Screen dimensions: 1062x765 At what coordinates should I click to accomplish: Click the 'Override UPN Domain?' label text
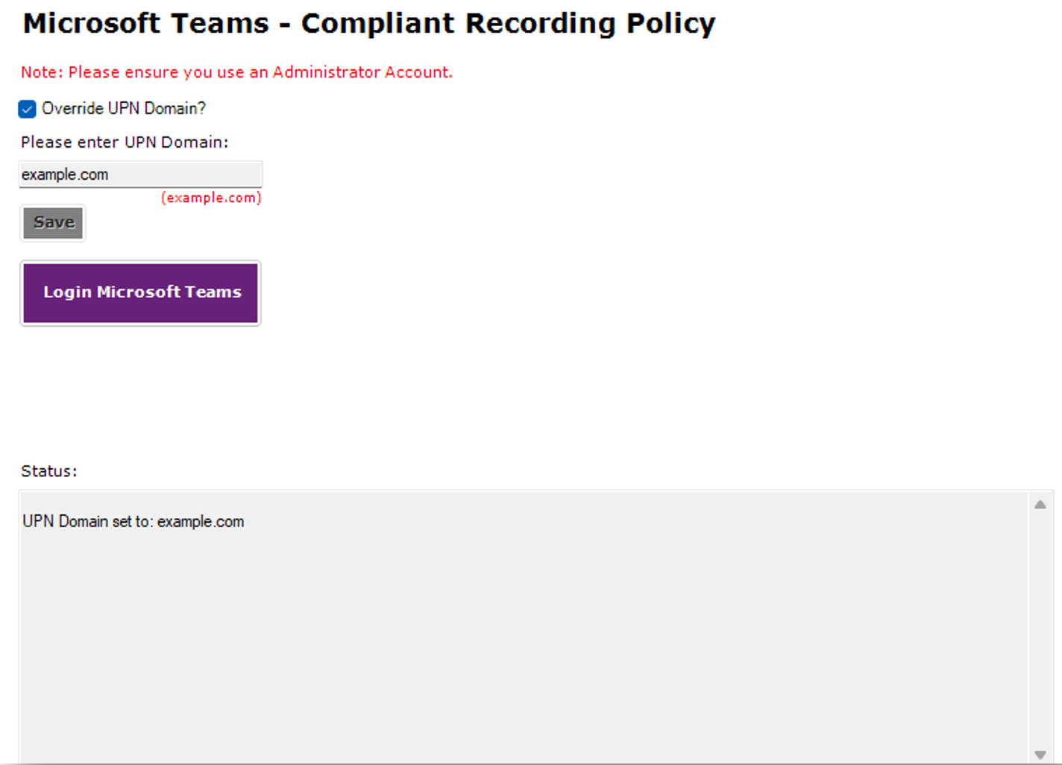(x=124, y=109)
